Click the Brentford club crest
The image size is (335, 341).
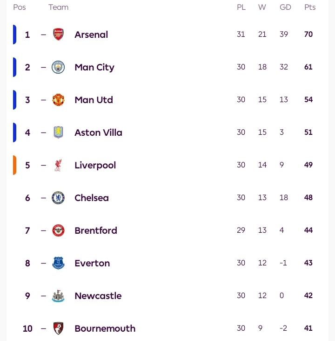coord(58,230)
